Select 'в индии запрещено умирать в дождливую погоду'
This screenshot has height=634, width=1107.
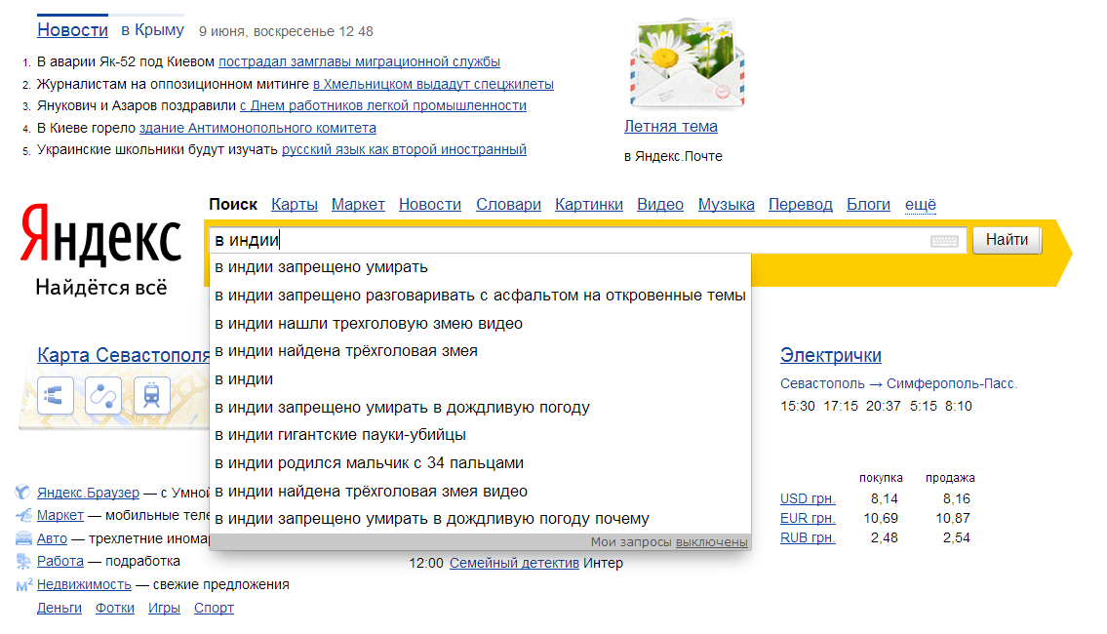coord(480,408)
